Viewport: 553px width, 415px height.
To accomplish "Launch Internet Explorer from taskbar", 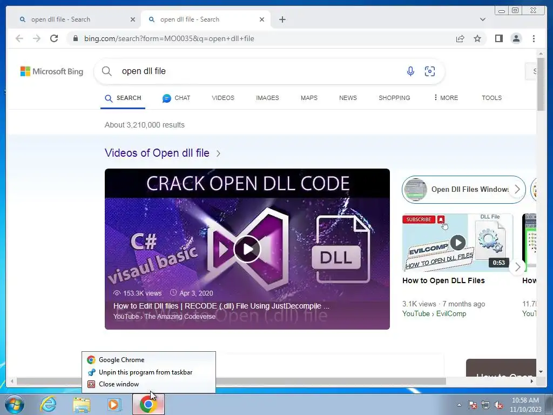I will click(48, 405).
